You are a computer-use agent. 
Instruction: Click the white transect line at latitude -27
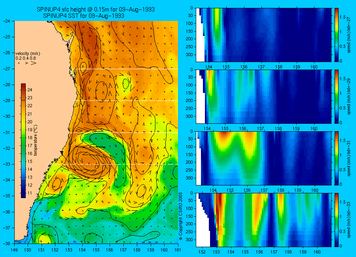point(126,69)
